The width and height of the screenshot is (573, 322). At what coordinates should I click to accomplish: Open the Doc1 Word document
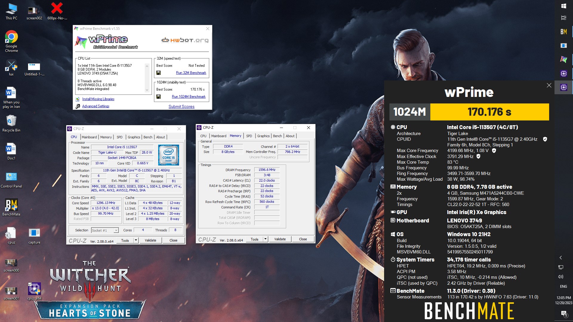[11, 151]
